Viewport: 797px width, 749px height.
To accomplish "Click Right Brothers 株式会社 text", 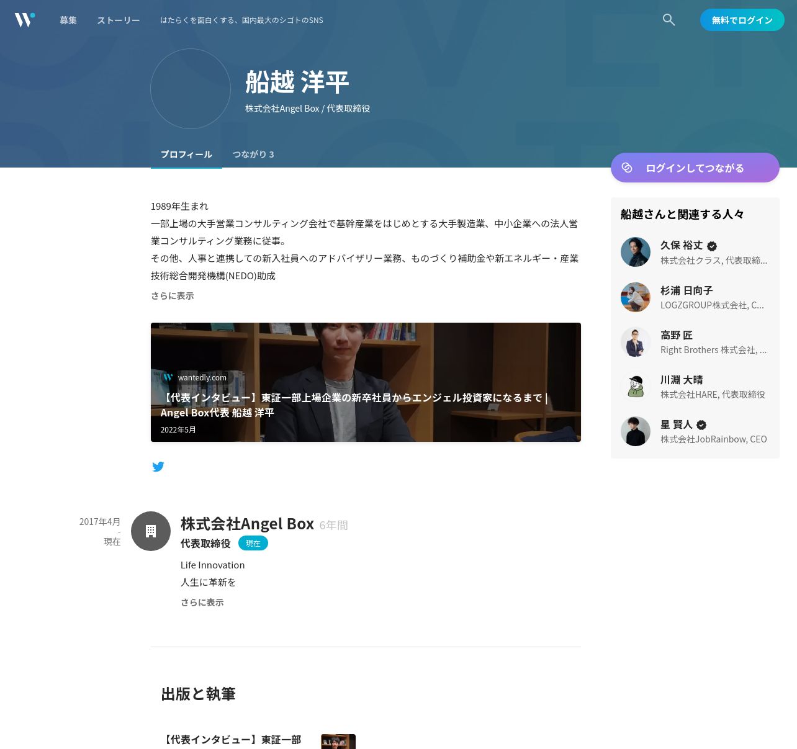I will (713, 350).
